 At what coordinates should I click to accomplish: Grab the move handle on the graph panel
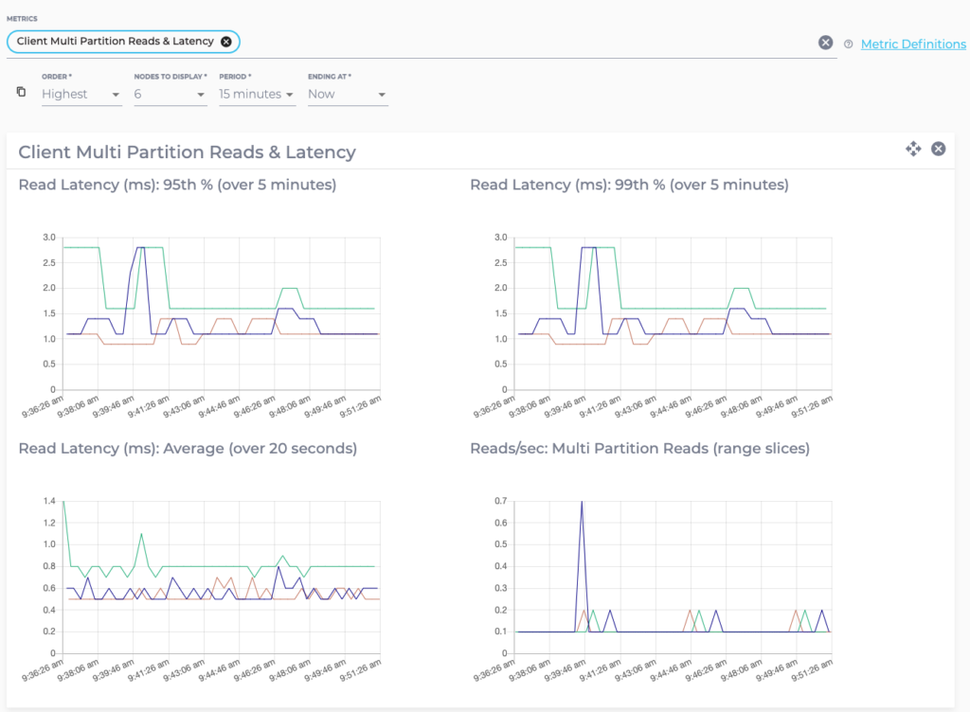click(913, 150)
